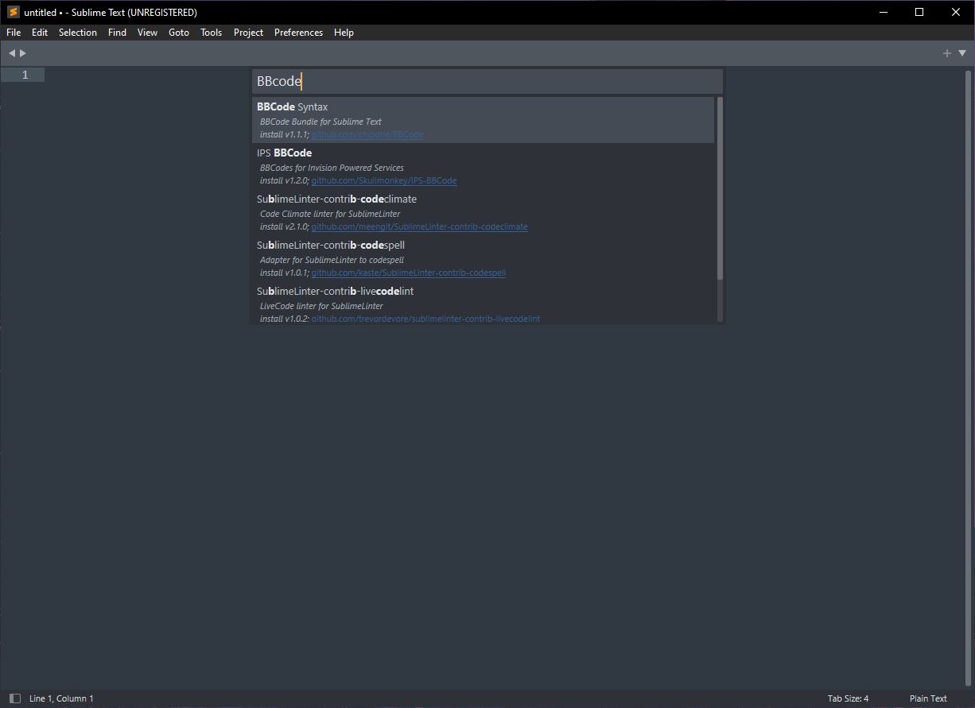
Task: Go to previous tab with left arrow
Action: [12, 53]
